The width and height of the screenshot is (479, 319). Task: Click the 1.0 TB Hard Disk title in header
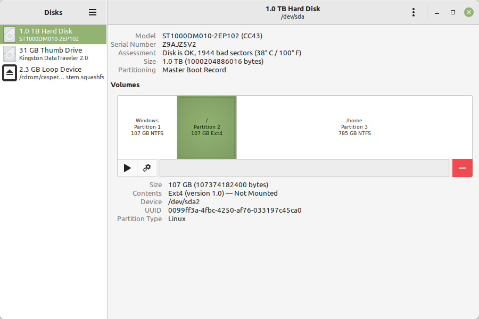(293, 9)
